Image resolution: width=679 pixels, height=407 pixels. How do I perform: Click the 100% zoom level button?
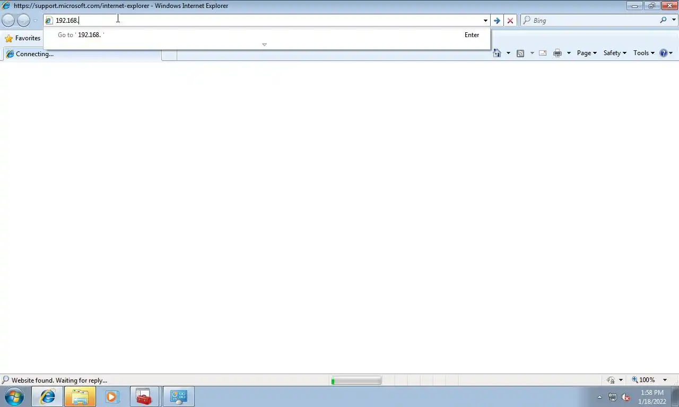[x=643, y=380]
